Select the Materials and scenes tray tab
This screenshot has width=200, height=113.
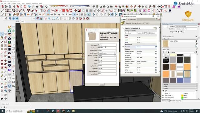coord(176,101)
